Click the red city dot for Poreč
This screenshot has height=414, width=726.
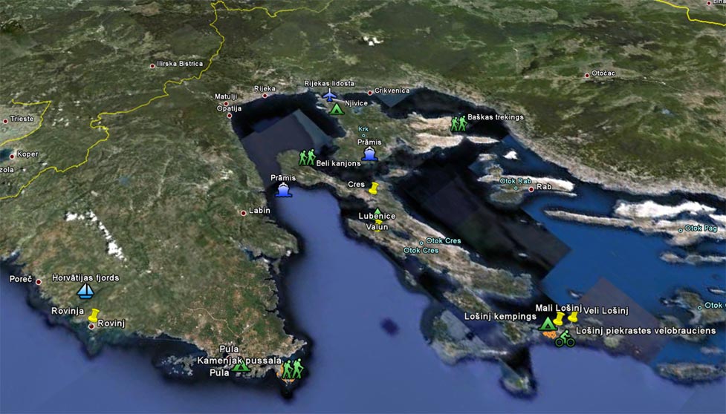(x=39, y=281)
